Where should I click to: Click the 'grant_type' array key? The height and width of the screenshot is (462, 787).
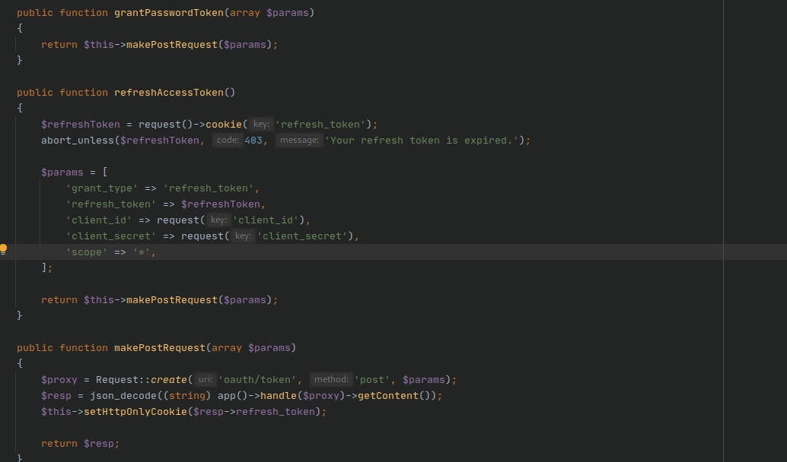point(102,188)
